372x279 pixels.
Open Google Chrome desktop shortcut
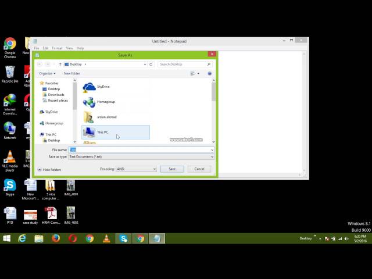tap(10, 48)
